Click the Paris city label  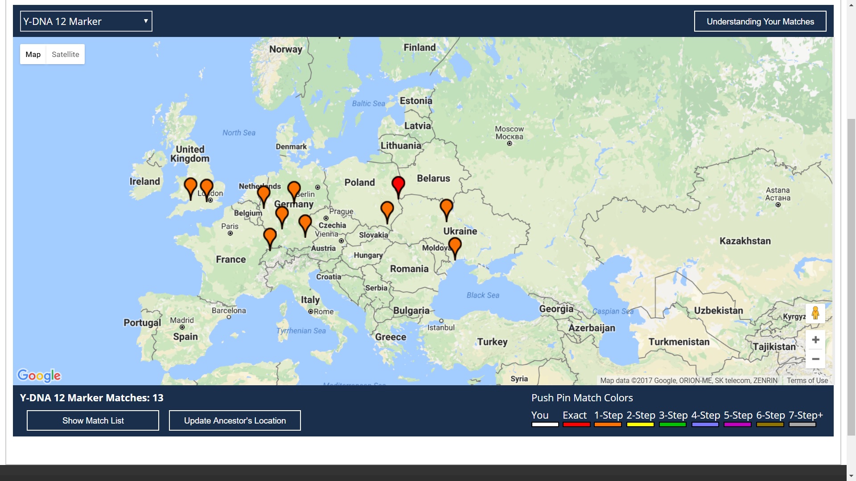230,226
